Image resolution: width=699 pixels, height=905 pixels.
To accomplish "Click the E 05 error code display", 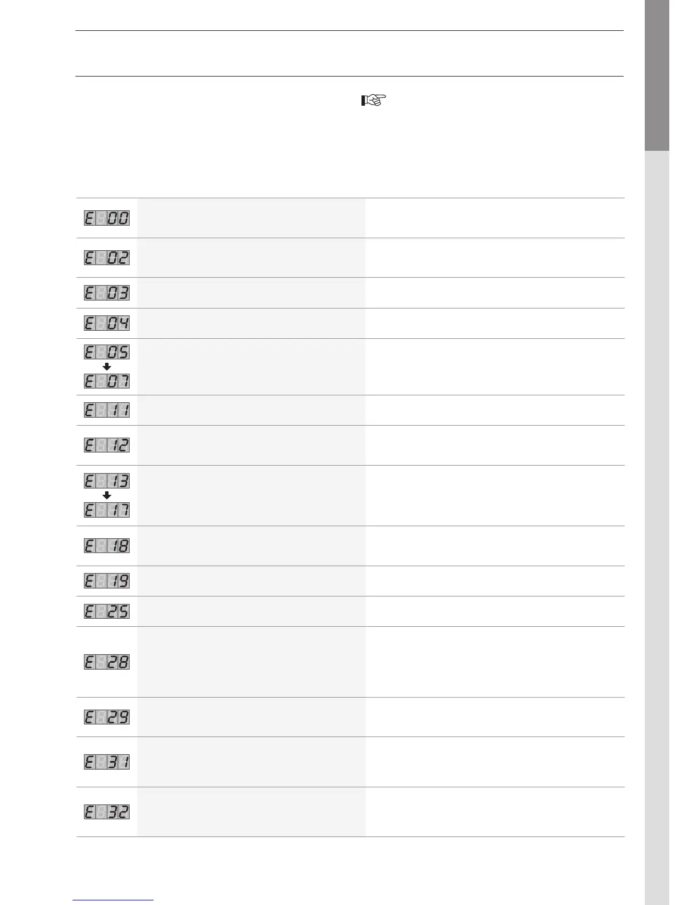I will tap(107, 351).
